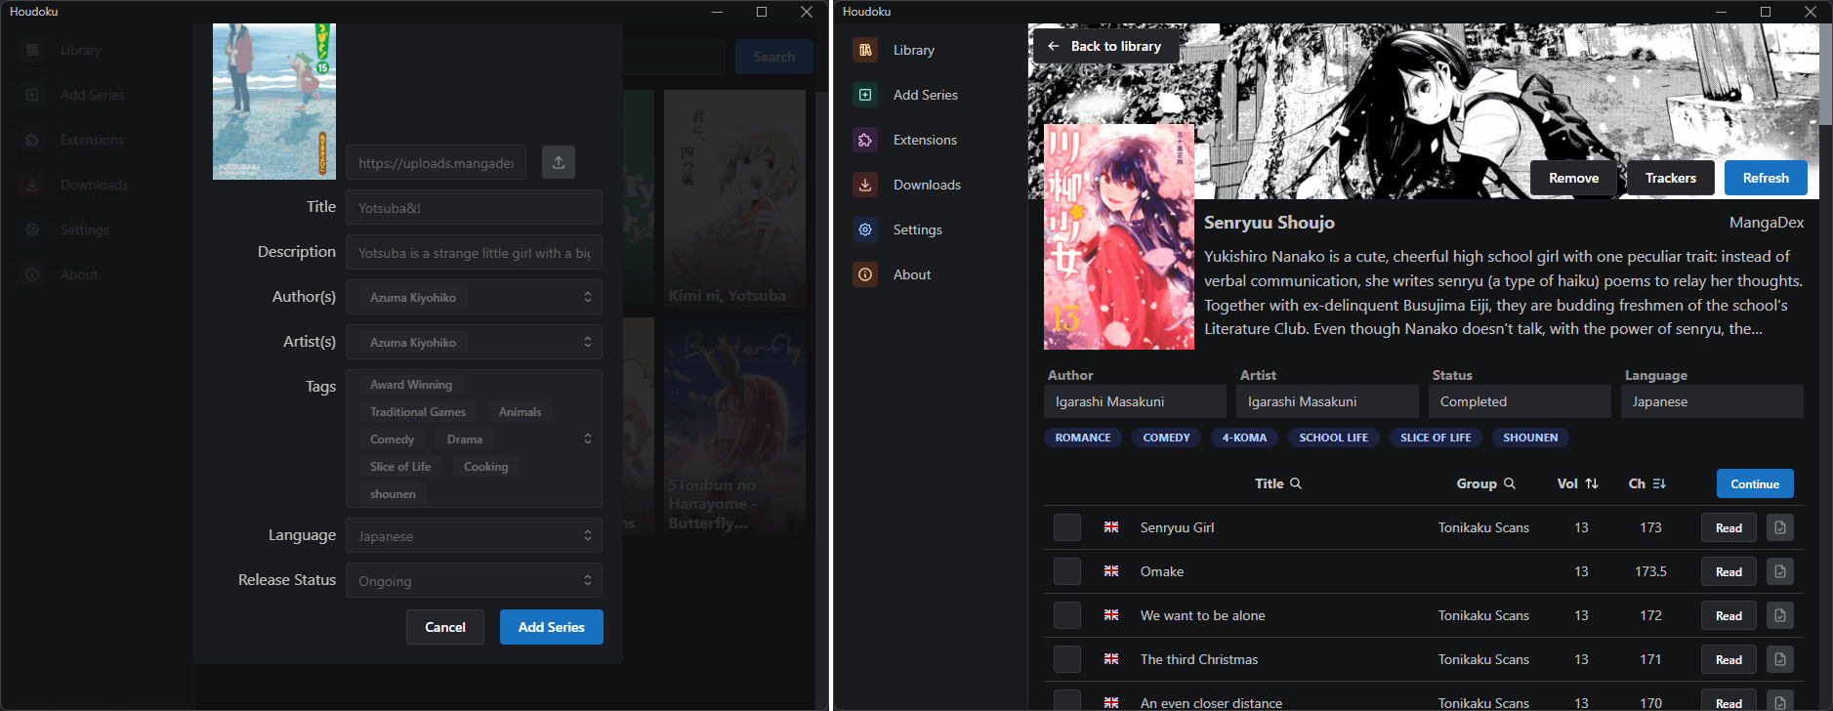The width and height of the screenshot is (1833, 711).
Task: Check the An even closer distance checkbox
Action: [x=1067, y=700]
